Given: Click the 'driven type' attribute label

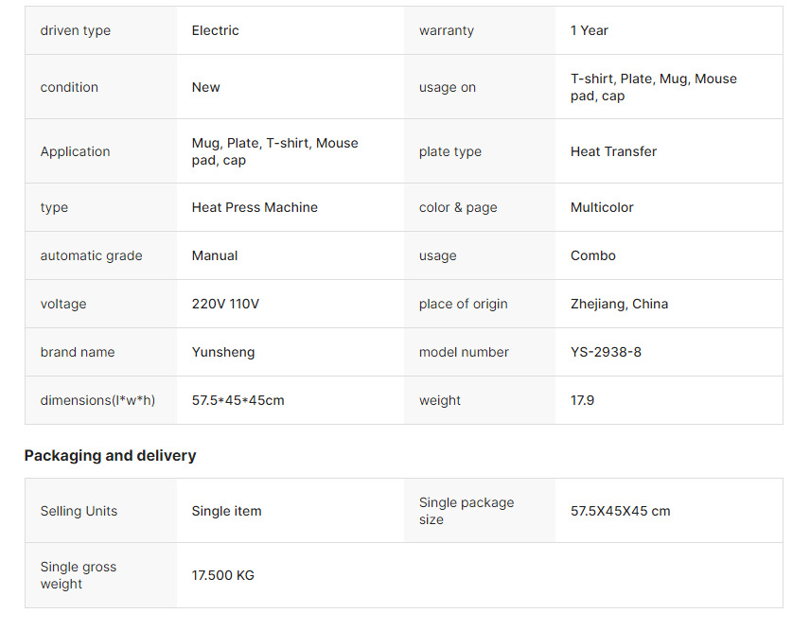Looking at the screenshot, I should [76, 31].
